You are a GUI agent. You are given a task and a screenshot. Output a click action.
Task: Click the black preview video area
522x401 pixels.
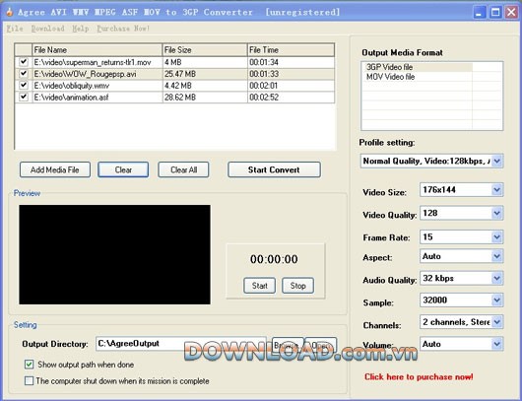coord(114,254)
